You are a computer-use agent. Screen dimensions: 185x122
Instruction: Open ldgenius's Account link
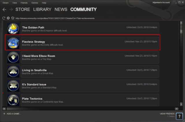[161, 2]
